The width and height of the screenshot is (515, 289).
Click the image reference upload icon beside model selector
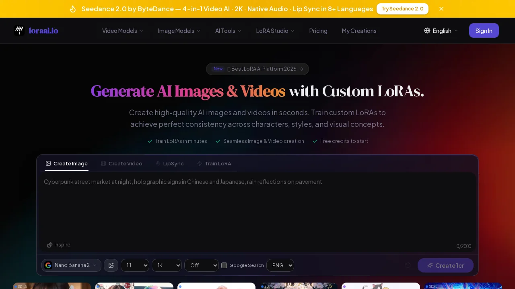point(111,265)
